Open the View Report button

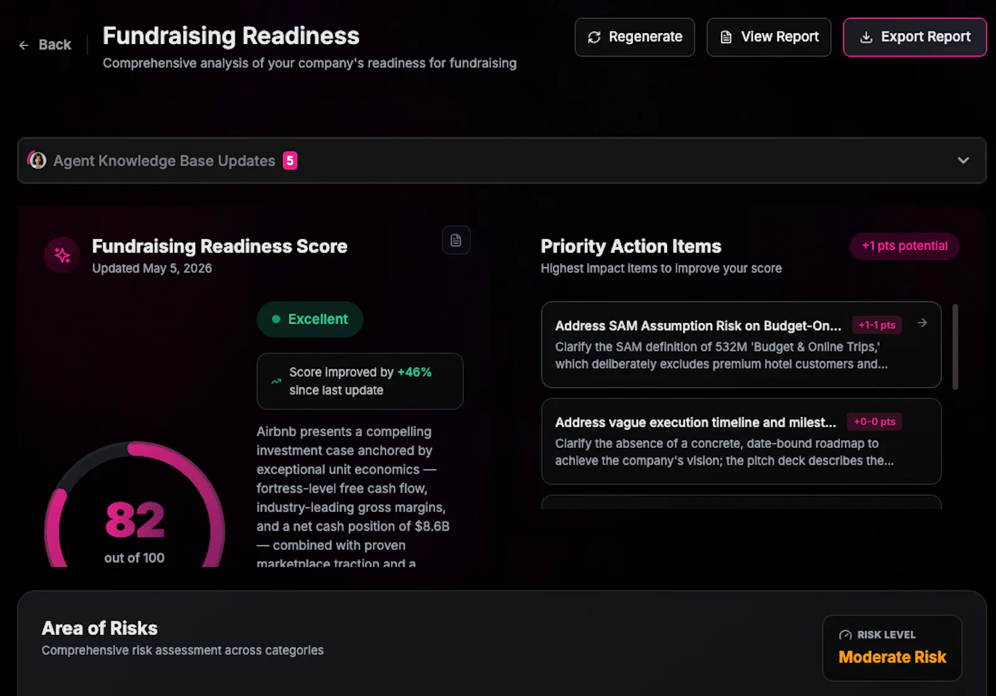(x=769, y=37)
